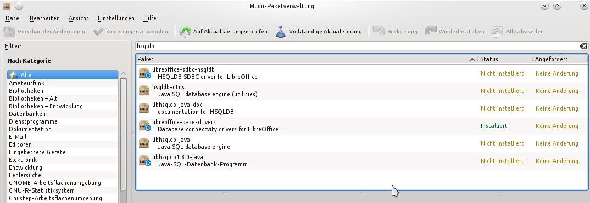This screenshot has height=203, width=590.
Task: Click the libhsqldb1.8.0-java package icon
Action: pos(145,161)
